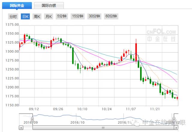The width and height of the screenshot is (192, 132).
Task: Switch to the 30分钟 interval
Action: 94,17
